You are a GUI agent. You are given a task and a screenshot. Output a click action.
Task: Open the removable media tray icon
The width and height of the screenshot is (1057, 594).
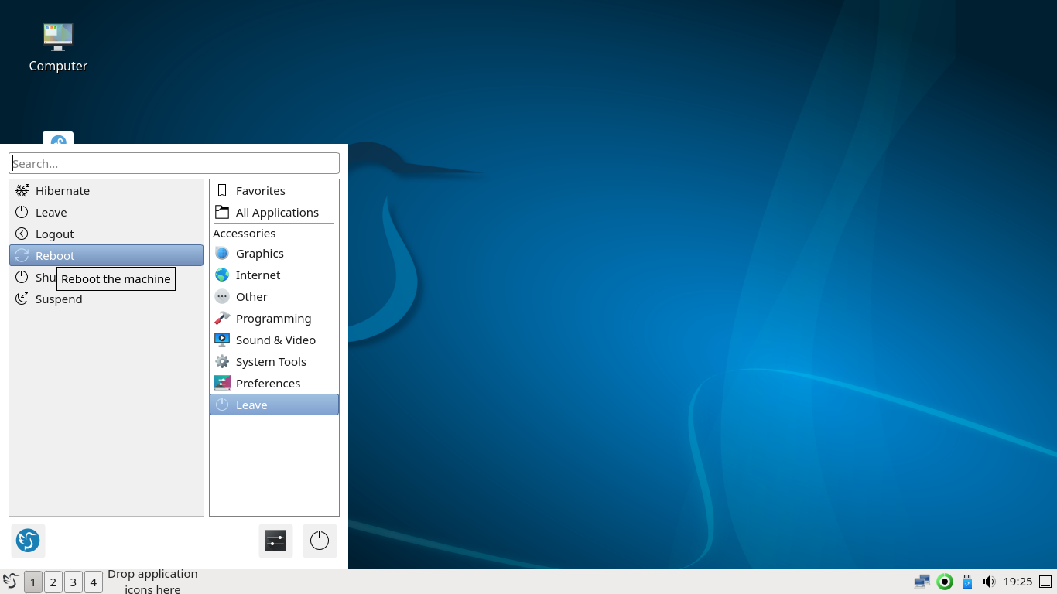coord(966,582)
